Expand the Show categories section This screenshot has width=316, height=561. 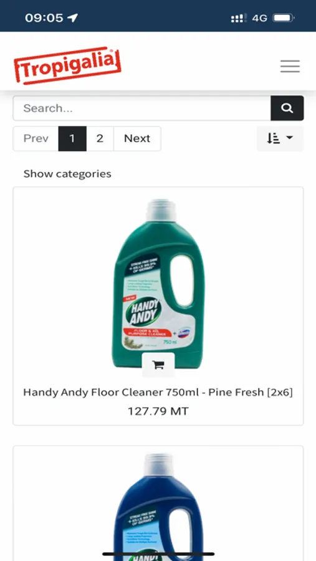coord(67,174)
